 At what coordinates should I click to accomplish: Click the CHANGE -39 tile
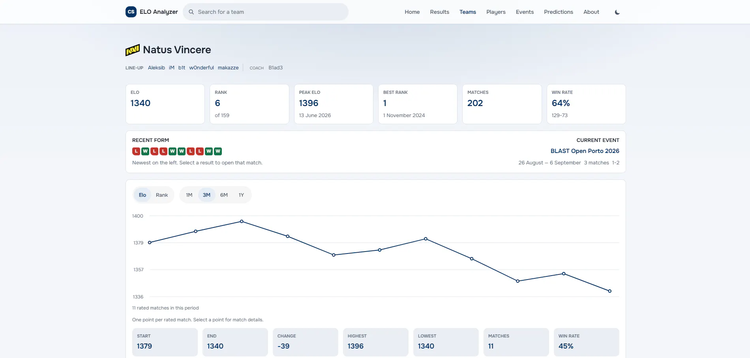(x=306, y=342)
